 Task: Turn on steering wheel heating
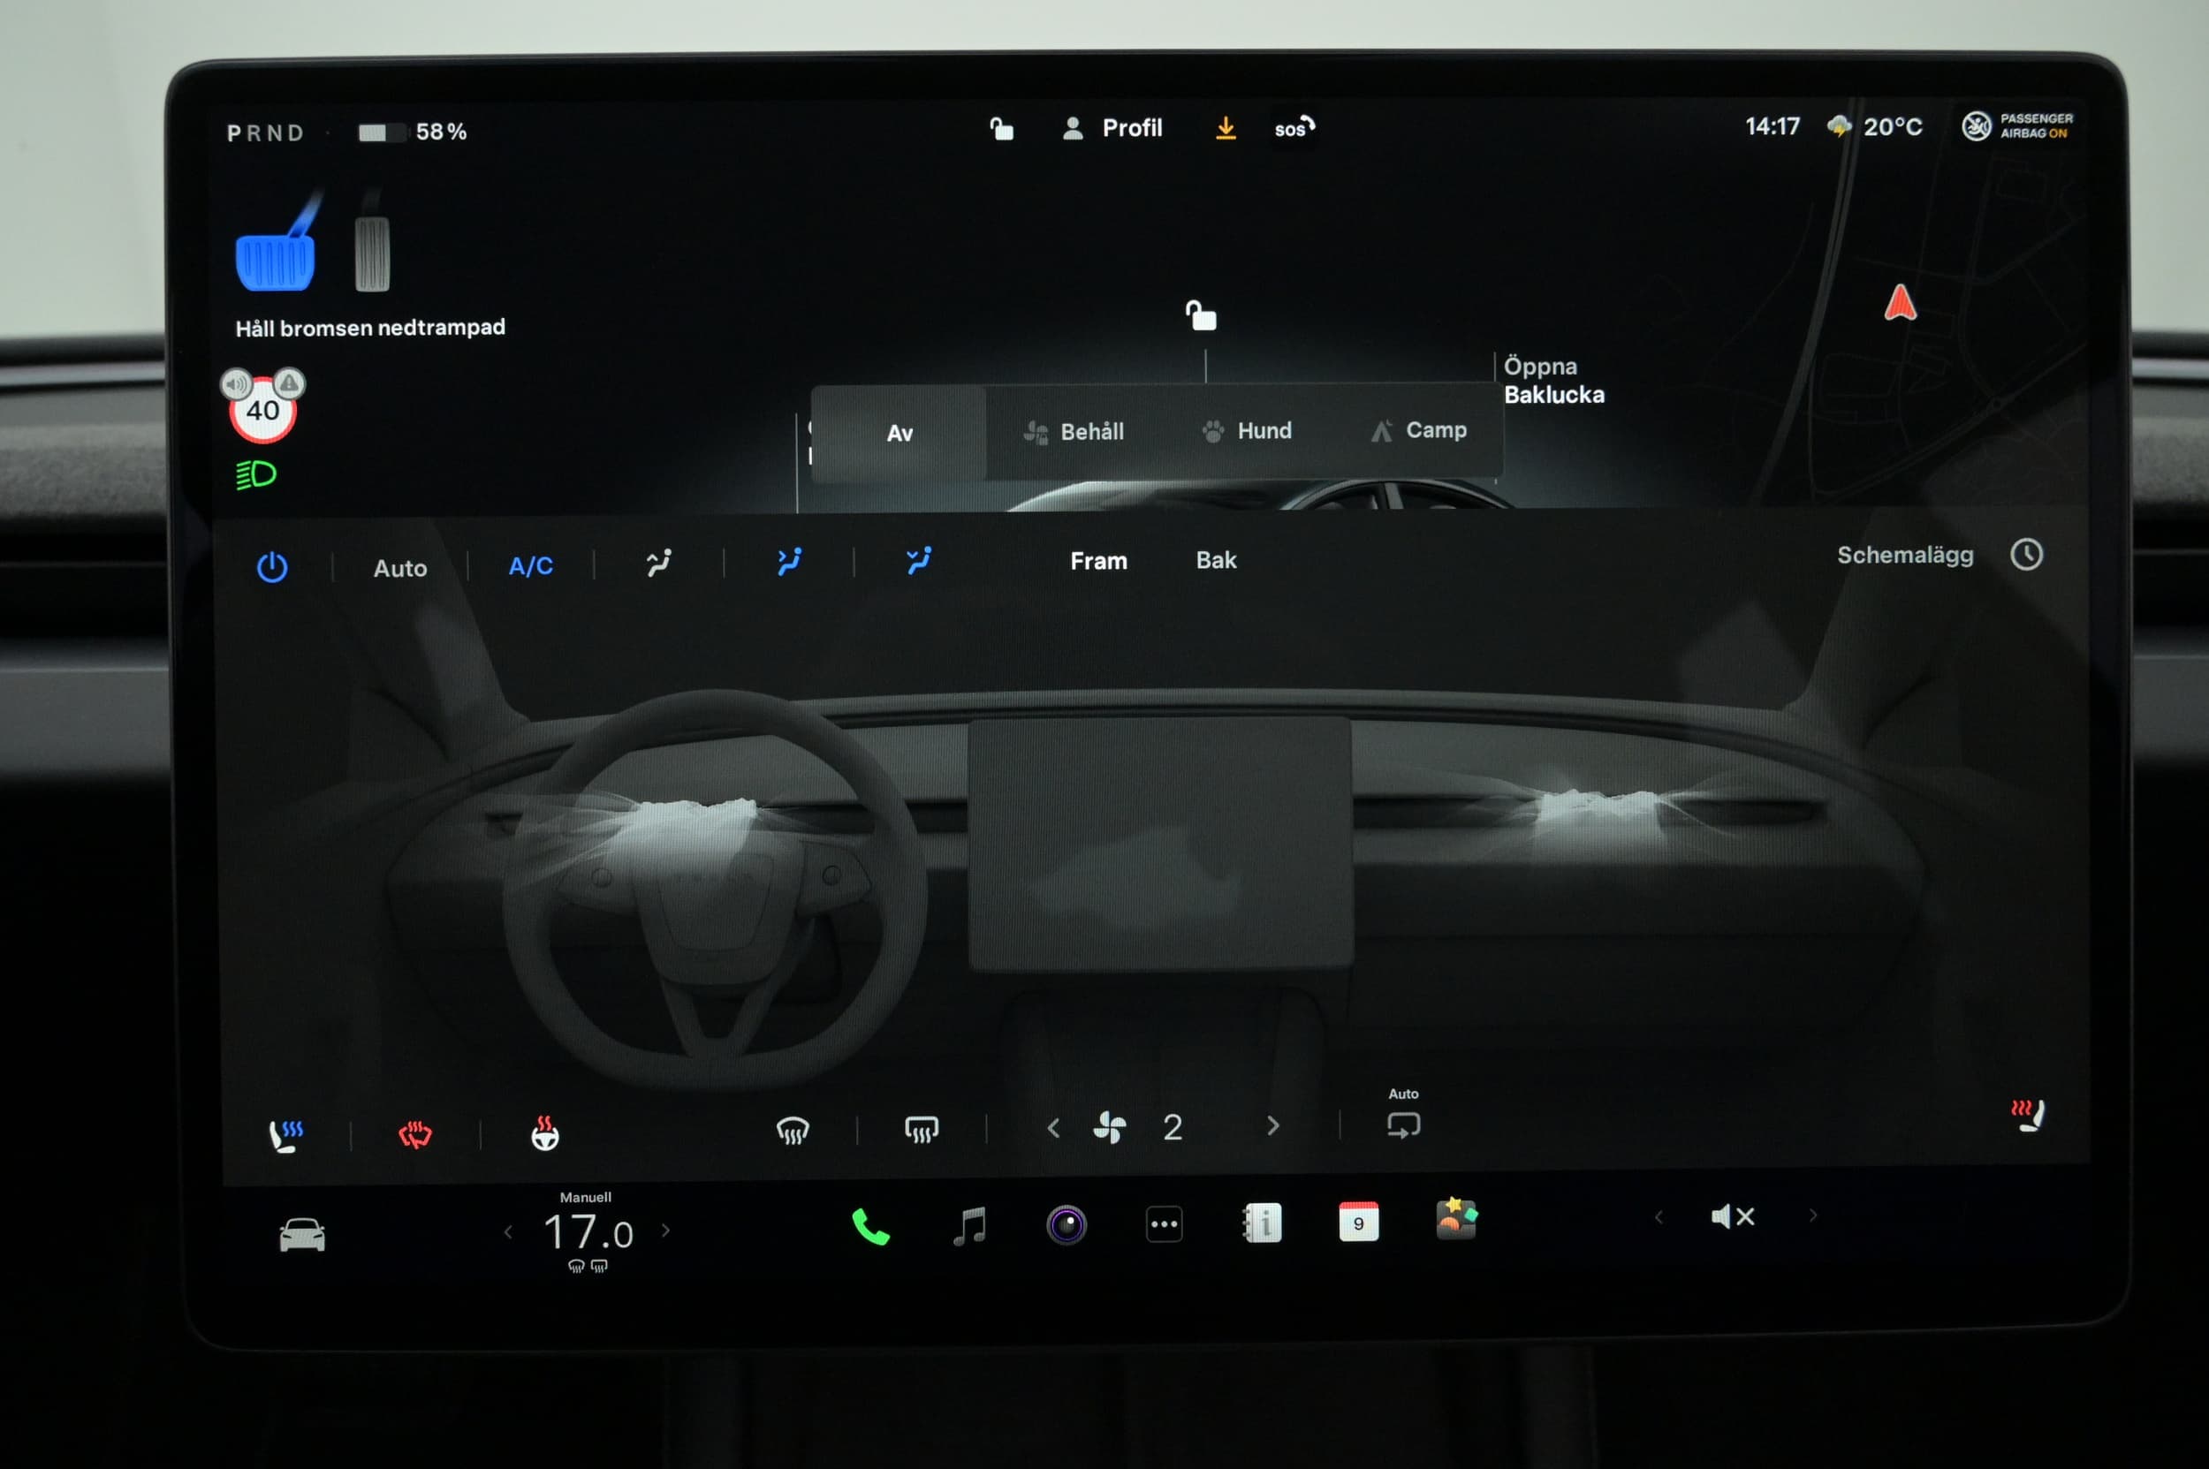[x=544, y=1132]
